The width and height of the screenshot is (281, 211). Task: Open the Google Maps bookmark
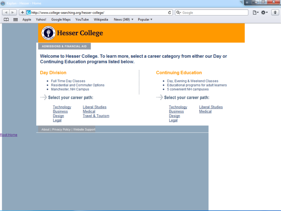[x=61, y=20]
